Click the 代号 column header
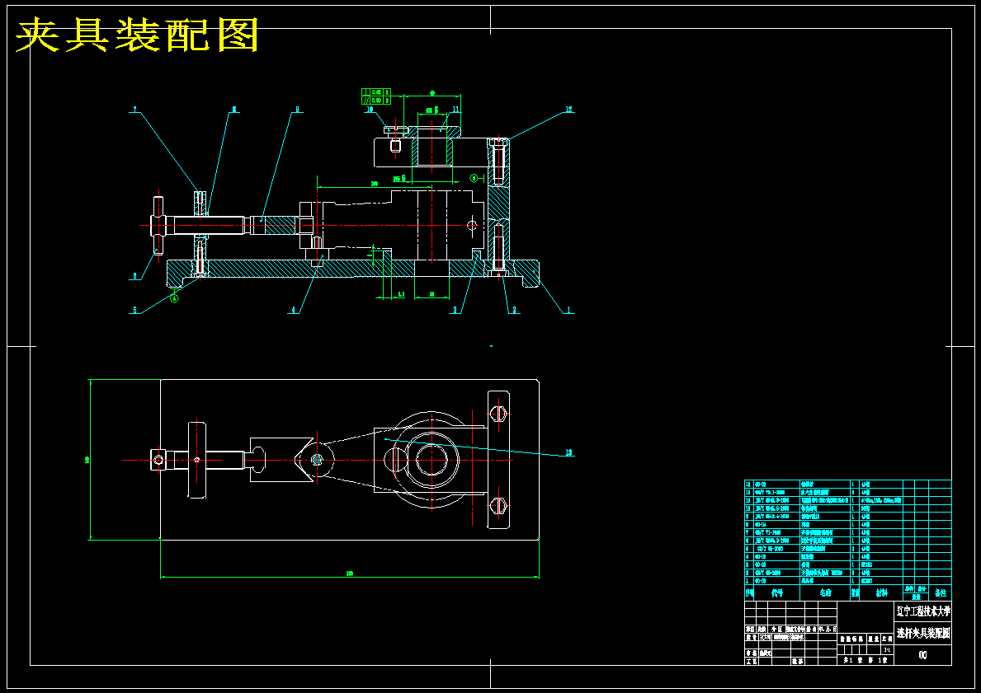The width and height of the screenshot is (981, 693). point(778,592)
